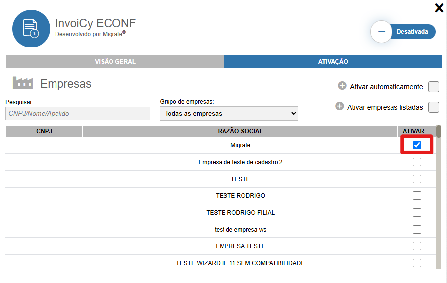Select the ATIVAÇÃO tab
This screenshot has height=283, width=447.
point(333,62)
